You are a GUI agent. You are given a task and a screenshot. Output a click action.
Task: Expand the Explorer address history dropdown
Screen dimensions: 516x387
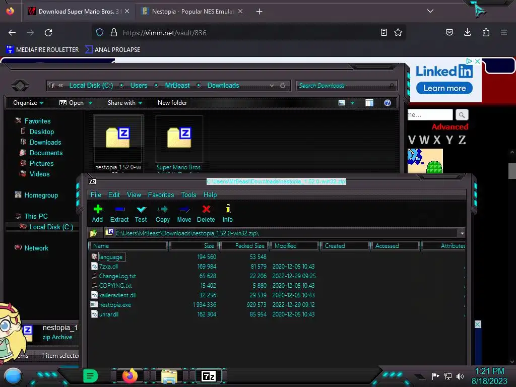pos(272,86)
